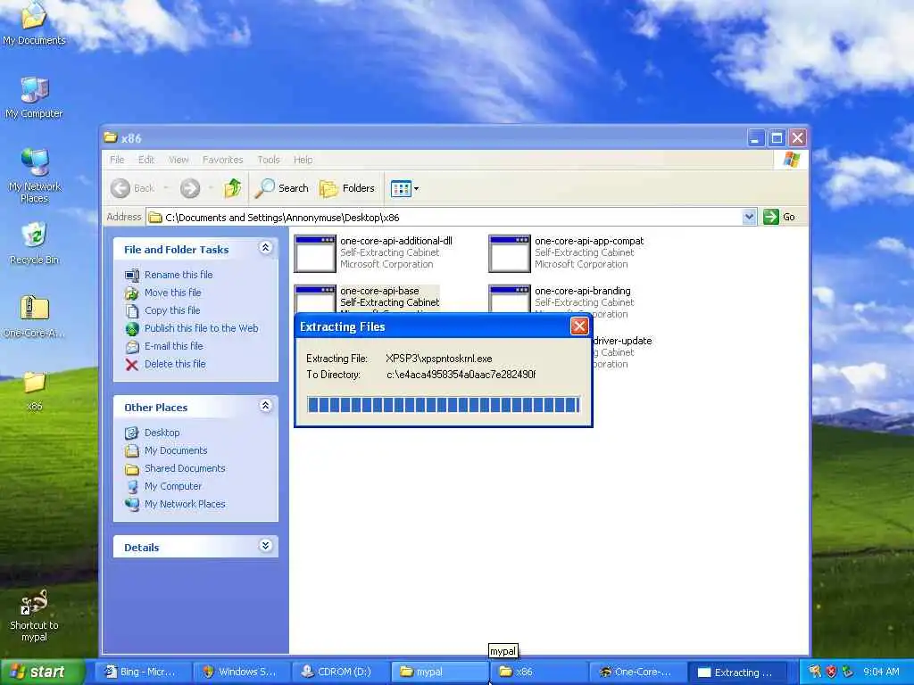Click the Go button beside address bar

780,217
